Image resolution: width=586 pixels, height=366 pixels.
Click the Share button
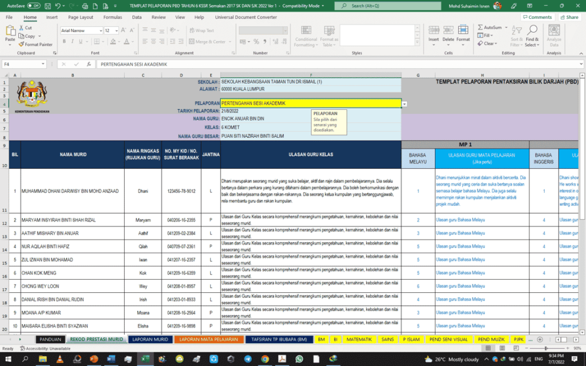[568, 17]
